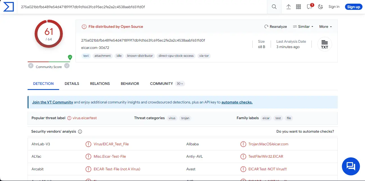Viewport: 365px width, 181px height.
Task: Click the community score negative X icon
Action: click(31, 65)
